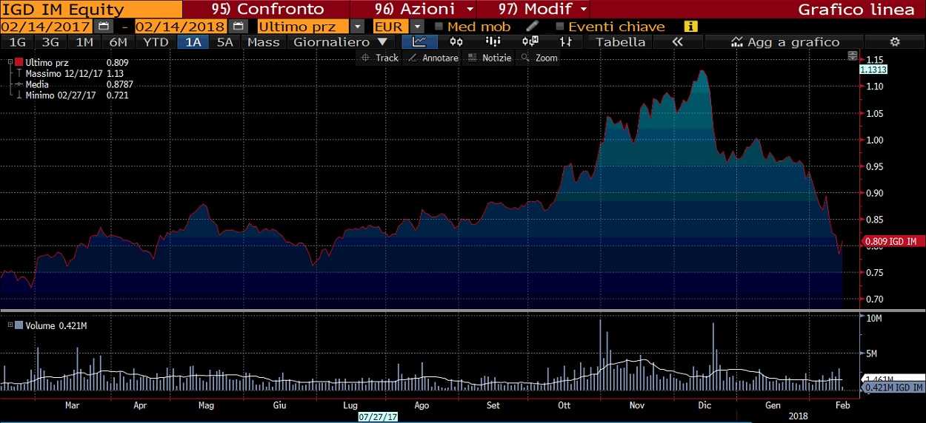Edit the IGD IM Equity ticker field
This screenshot has width=926, height=423.
(x=91, y=9)
